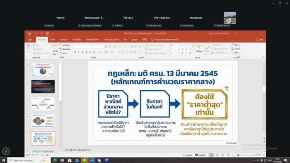Click the Decrease Indent icon
This screenshot has height=163, width=290.
tap(132, 46)
